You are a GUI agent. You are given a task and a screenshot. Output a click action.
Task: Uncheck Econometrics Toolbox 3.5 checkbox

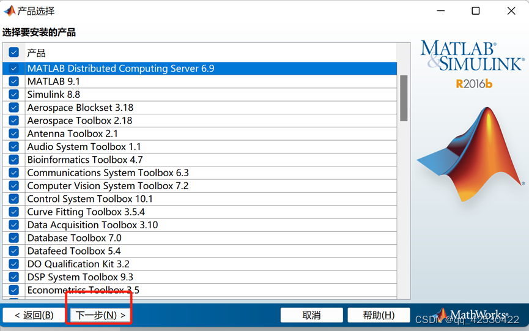point(14,290)
